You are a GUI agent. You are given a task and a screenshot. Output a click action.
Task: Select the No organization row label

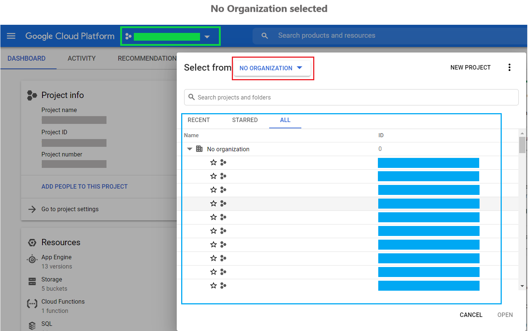coord(228,149)
